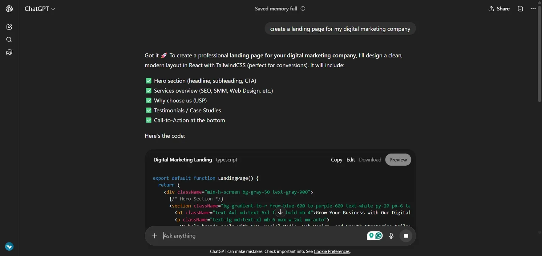Image resolution: width=542 pixels, height=256 pixels.
Task: Focus the Ask anything input field
Action: (262, 236)
